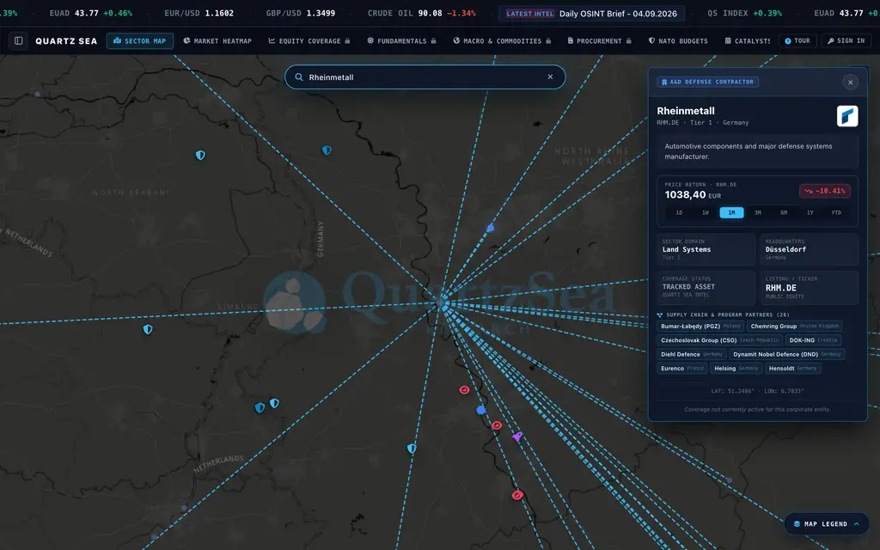This screenshot has width=880, height=550.
Task: Click the uppermost red eye marker
Action: click(x=464, y=390)
